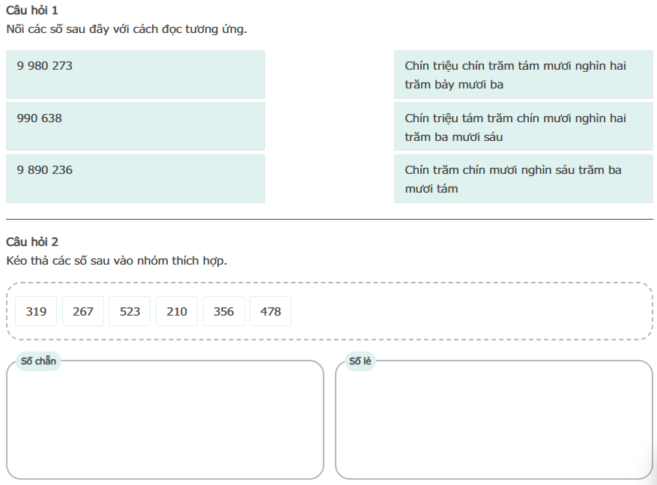Click the 'Số lẻ' group label
This screenshot has width=657, height=485.
tap(360, 361)
